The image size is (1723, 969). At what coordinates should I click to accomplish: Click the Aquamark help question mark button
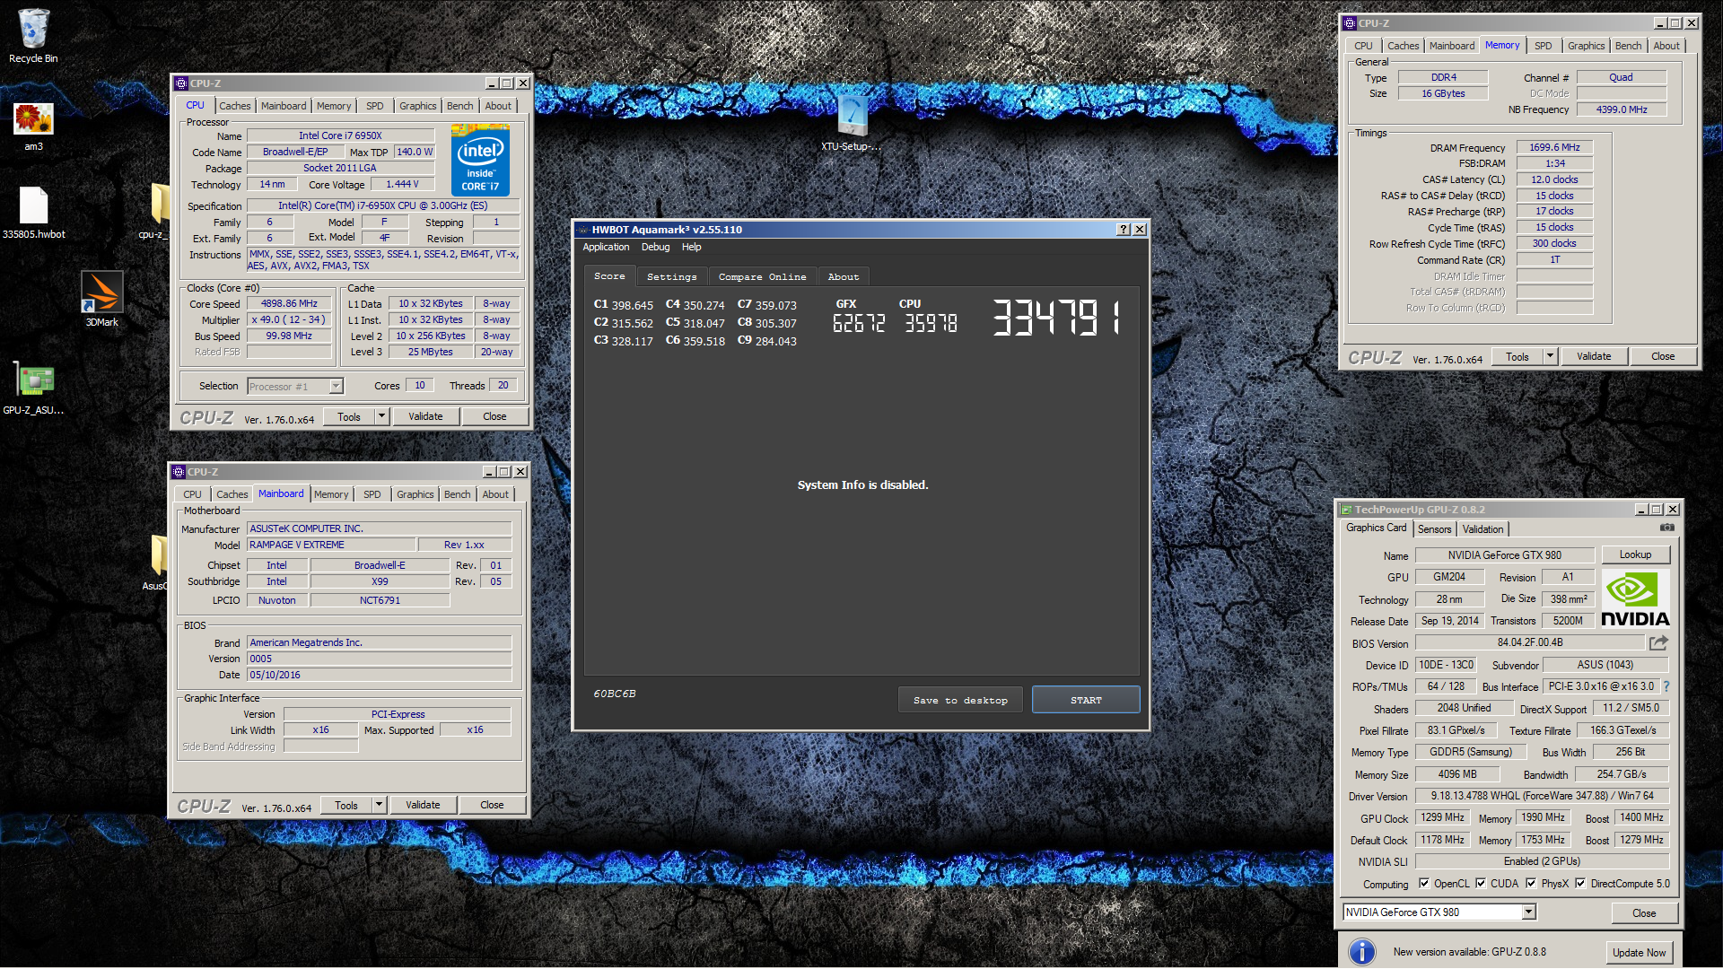[1123, 230]
